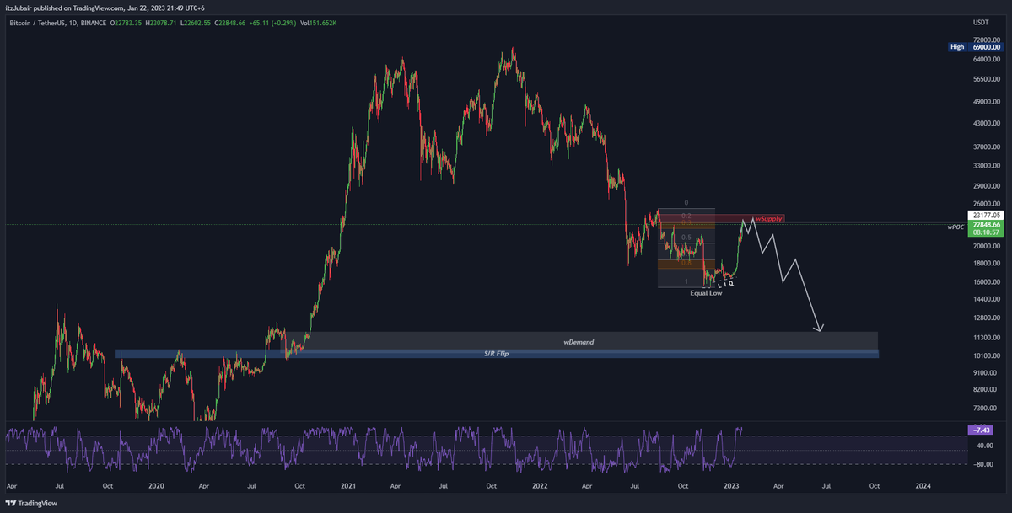Click the -40.00 oscillator axis label
The image size is (1012, 513).
coord(982,446)
